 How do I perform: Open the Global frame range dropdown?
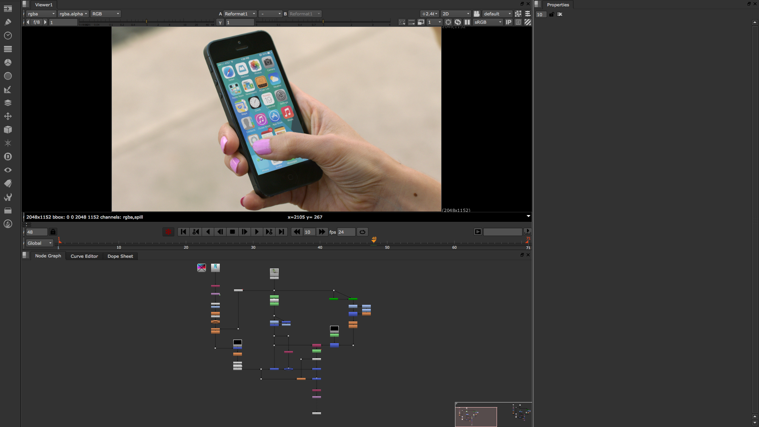pyautogui.click(x=39, y=243)
